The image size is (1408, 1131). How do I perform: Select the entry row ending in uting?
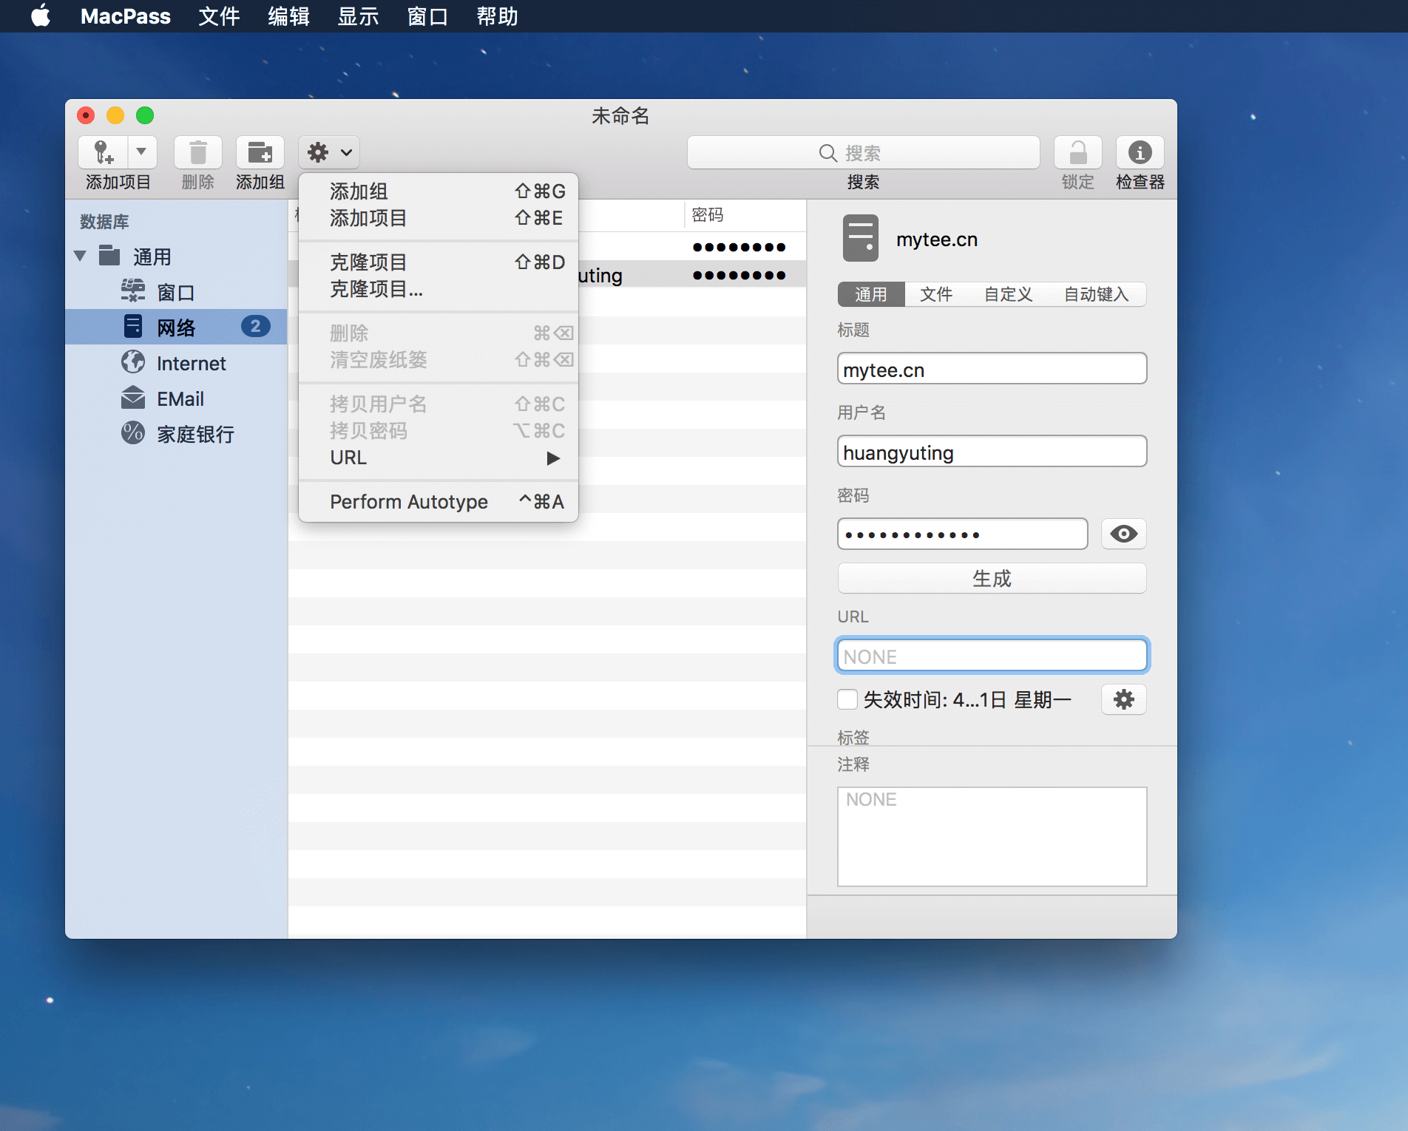[x=547, y=275]
